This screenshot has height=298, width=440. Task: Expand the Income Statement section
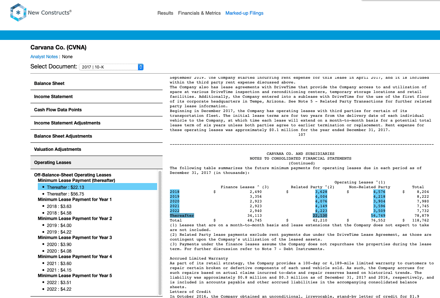(96, 97)
